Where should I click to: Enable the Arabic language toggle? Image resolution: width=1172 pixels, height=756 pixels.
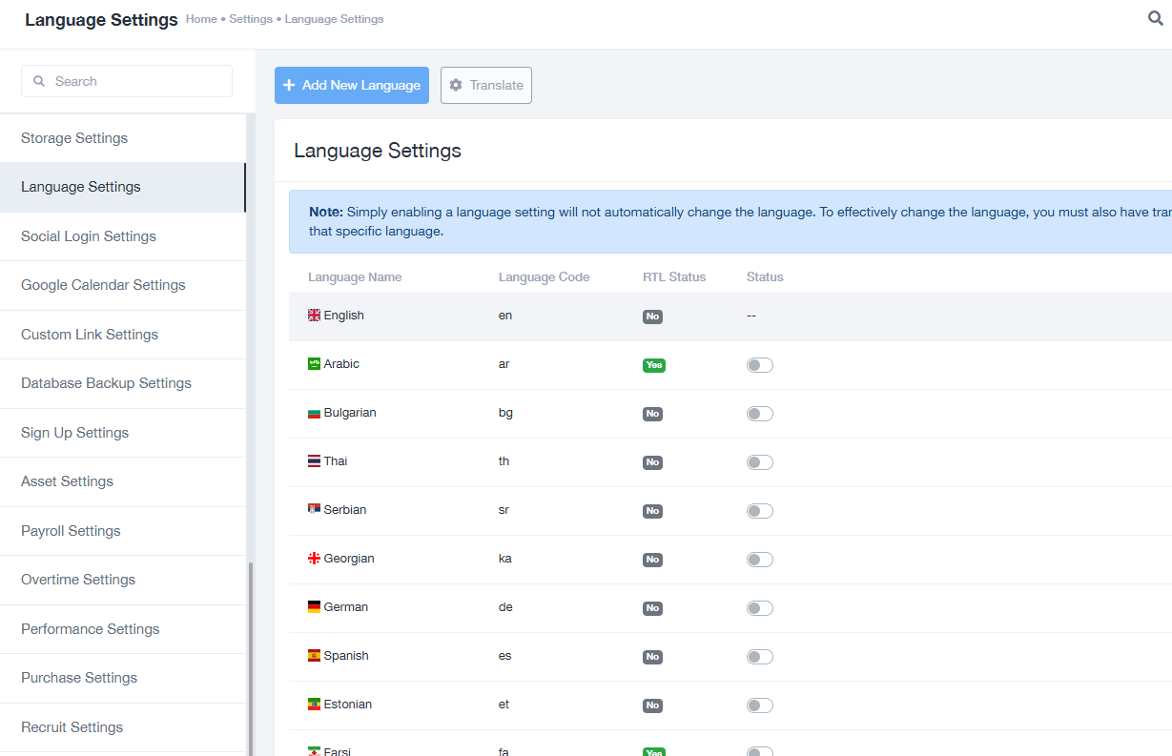759,365
